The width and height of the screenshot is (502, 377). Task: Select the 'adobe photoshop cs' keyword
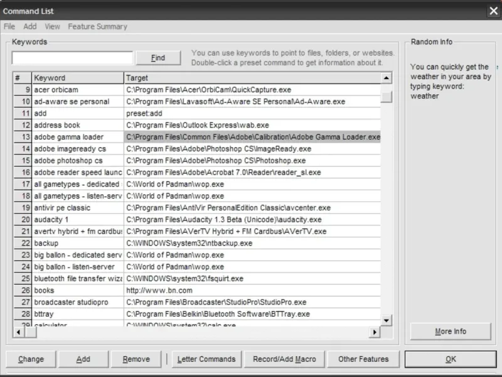pos(78,161)
